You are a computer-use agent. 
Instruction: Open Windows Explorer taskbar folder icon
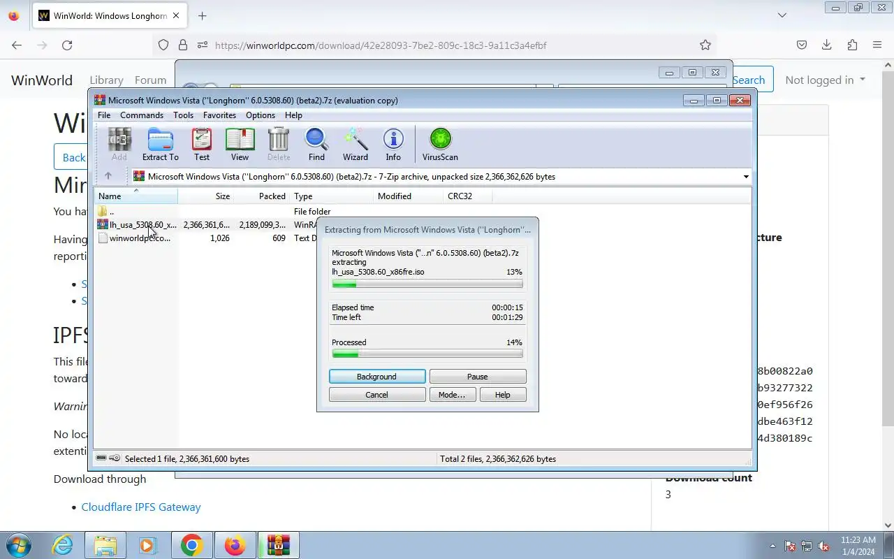click(x=105, y=545)
